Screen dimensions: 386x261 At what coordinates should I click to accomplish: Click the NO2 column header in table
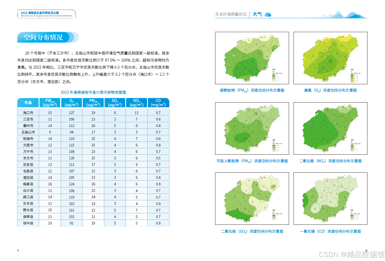click(x=136, y=103)
